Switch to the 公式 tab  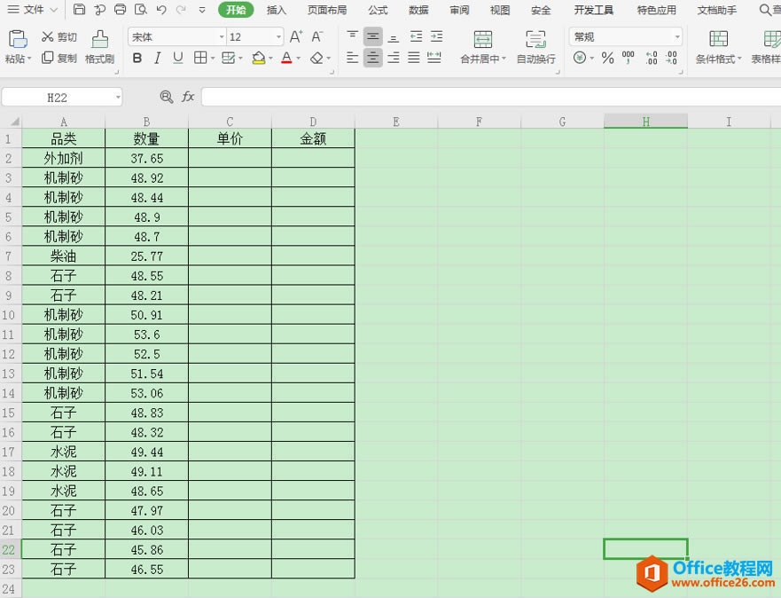pyautogui.click(x=378, y=10)
